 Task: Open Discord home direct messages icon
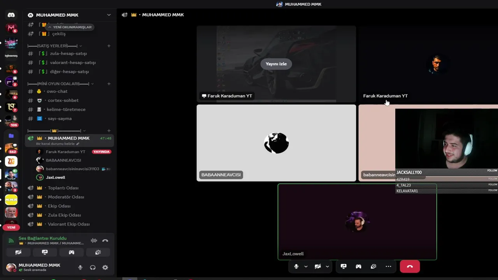[x=11, y=15]
